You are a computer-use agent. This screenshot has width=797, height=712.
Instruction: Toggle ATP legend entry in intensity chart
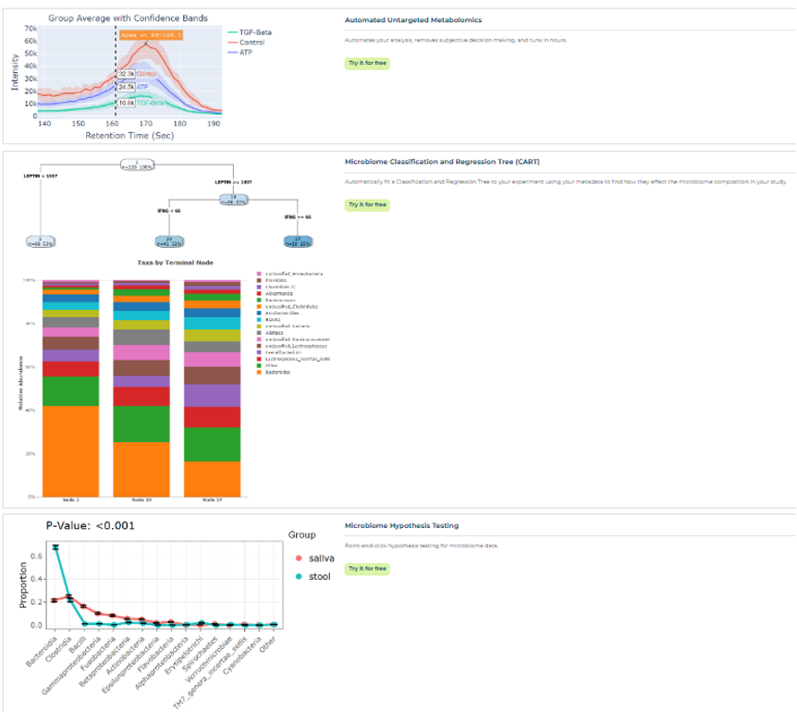click(x=239, y=53)
